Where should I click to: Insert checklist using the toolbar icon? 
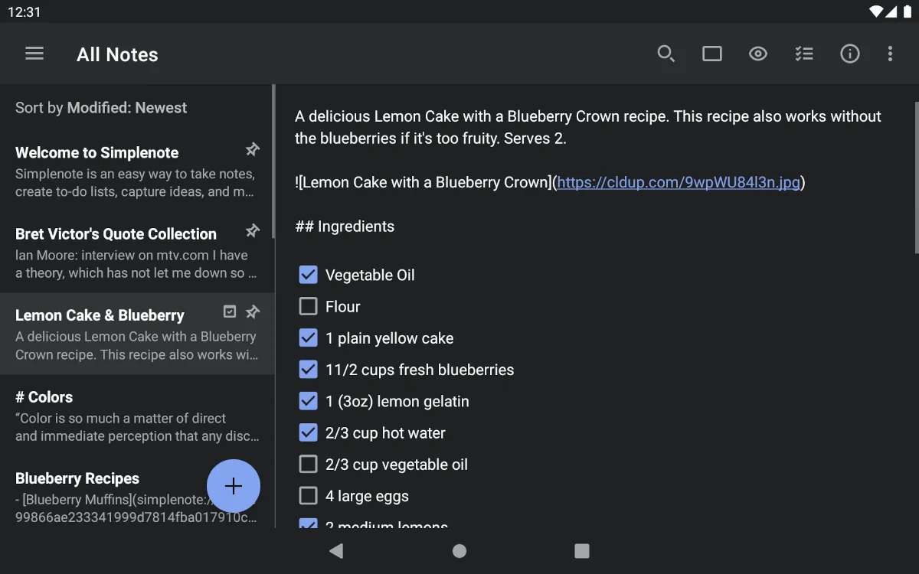point(804,54)
